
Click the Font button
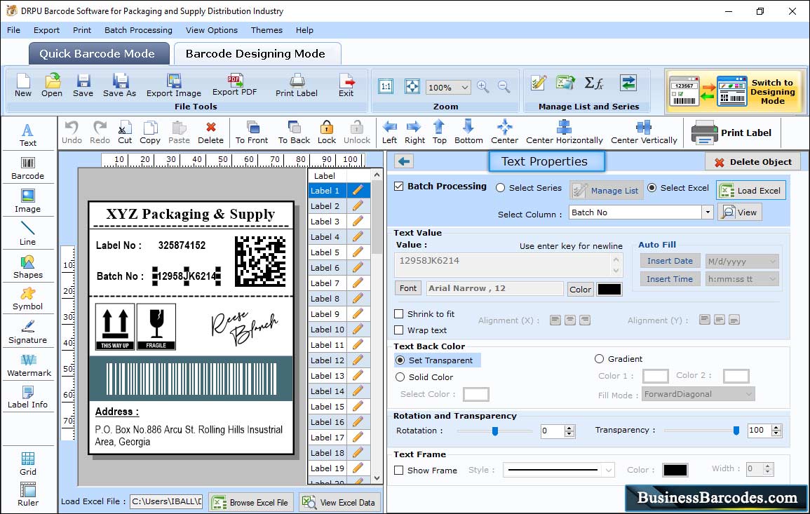pos(408,288)
